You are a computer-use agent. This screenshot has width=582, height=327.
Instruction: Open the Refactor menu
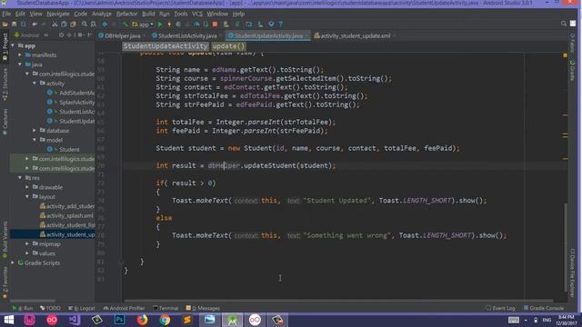[x=126, y=15]
